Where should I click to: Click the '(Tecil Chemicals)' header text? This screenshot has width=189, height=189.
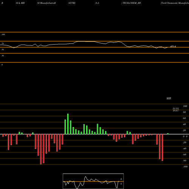click(x=169, y=3)
